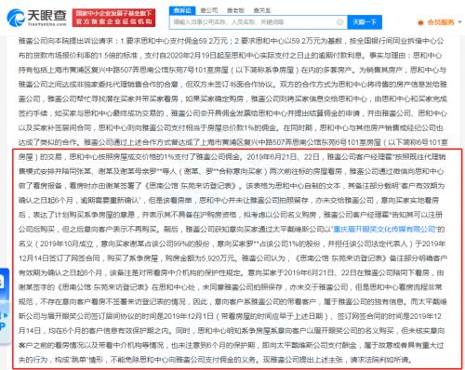Open the blue app widget at left edge
The height and width of the screenshot is (370, 465).
[4, 284]
